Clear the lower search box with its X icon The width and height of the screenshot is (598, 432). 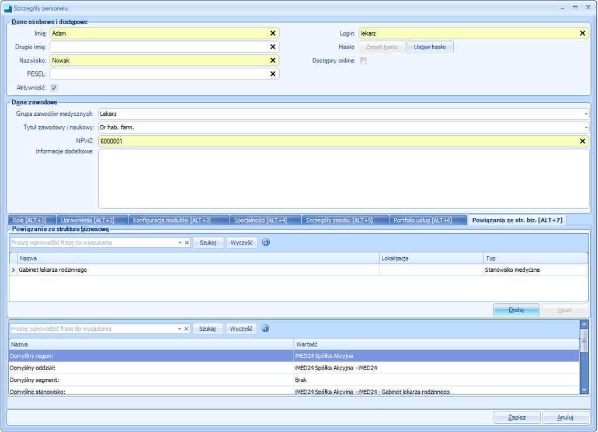[x=186, y=329]
